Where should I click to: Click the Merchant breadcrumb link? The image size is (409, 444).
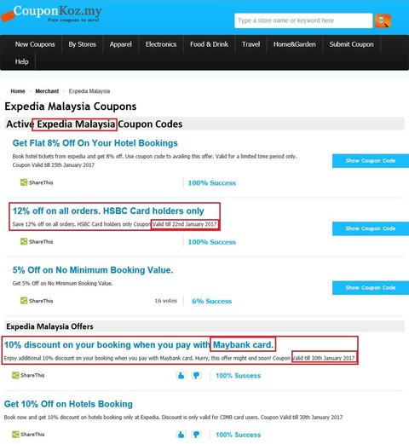(47, 91)
